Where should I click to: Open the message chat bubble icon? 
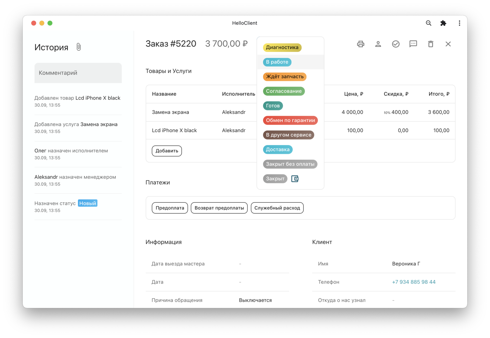coord(413,44)
